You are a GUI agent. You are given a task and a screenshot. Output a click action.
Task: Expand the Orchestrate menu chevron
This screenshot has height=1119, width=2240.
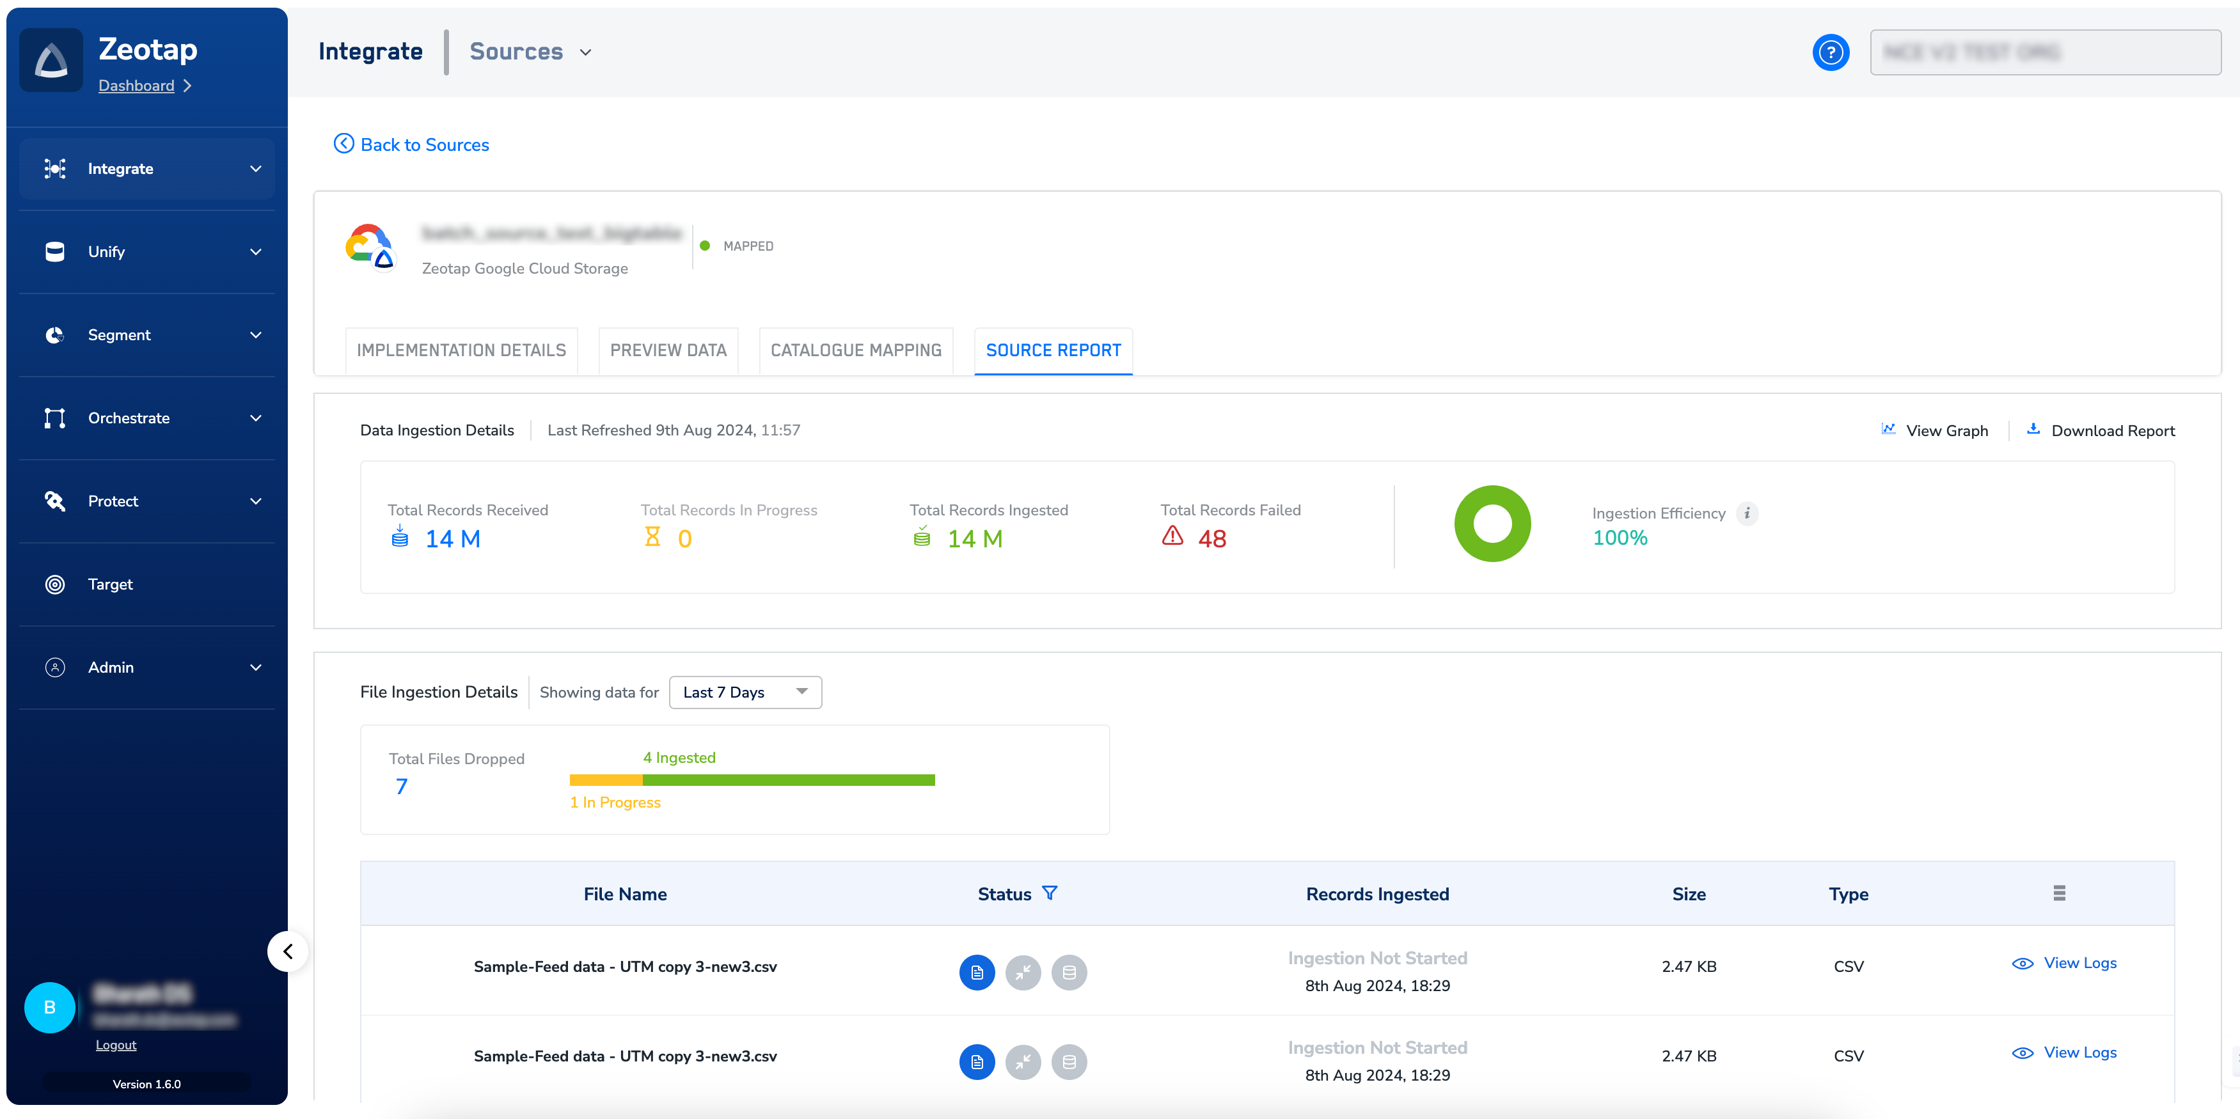[x=256, y=418]
